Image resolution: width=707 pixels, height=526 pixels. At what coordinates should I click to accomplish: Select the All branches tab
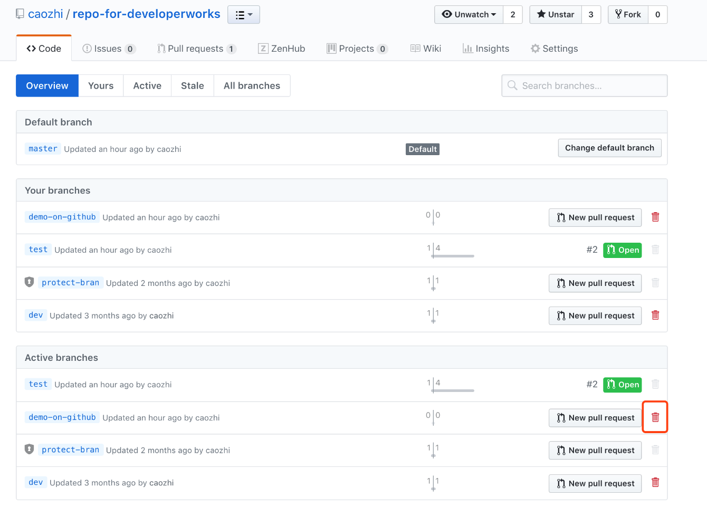[x=252, y=85]
